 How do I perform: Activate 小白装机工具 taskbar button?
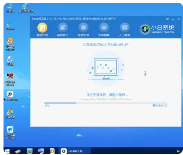(x=75, y=151)
